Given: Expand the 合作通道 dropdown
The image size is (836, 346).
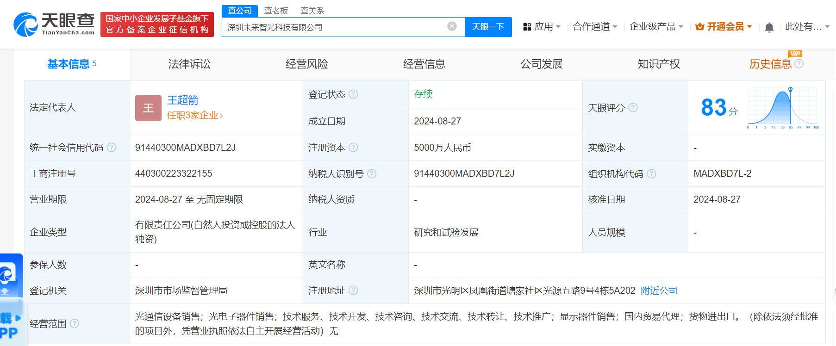Looking at the screenshot, I should click(x=595, y=27).
